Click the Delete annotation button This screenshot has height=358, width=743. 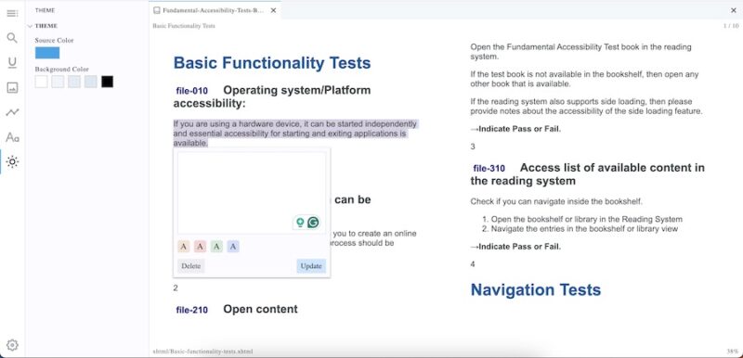[x=191, y=266]
